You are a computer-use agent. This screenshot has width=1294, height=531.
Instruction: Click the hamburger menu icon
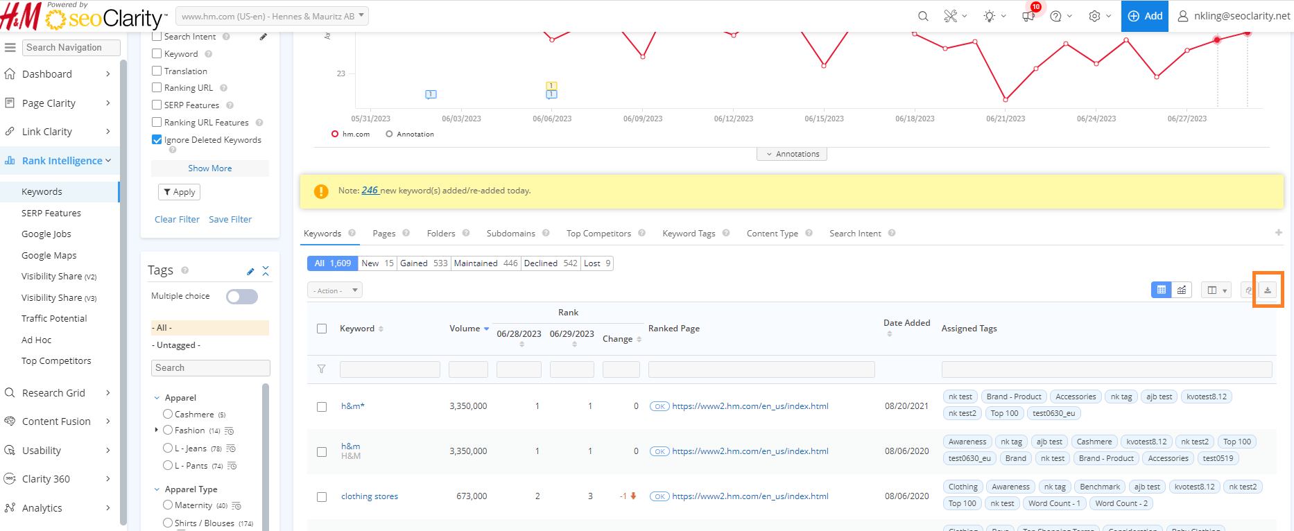[10, 48]
